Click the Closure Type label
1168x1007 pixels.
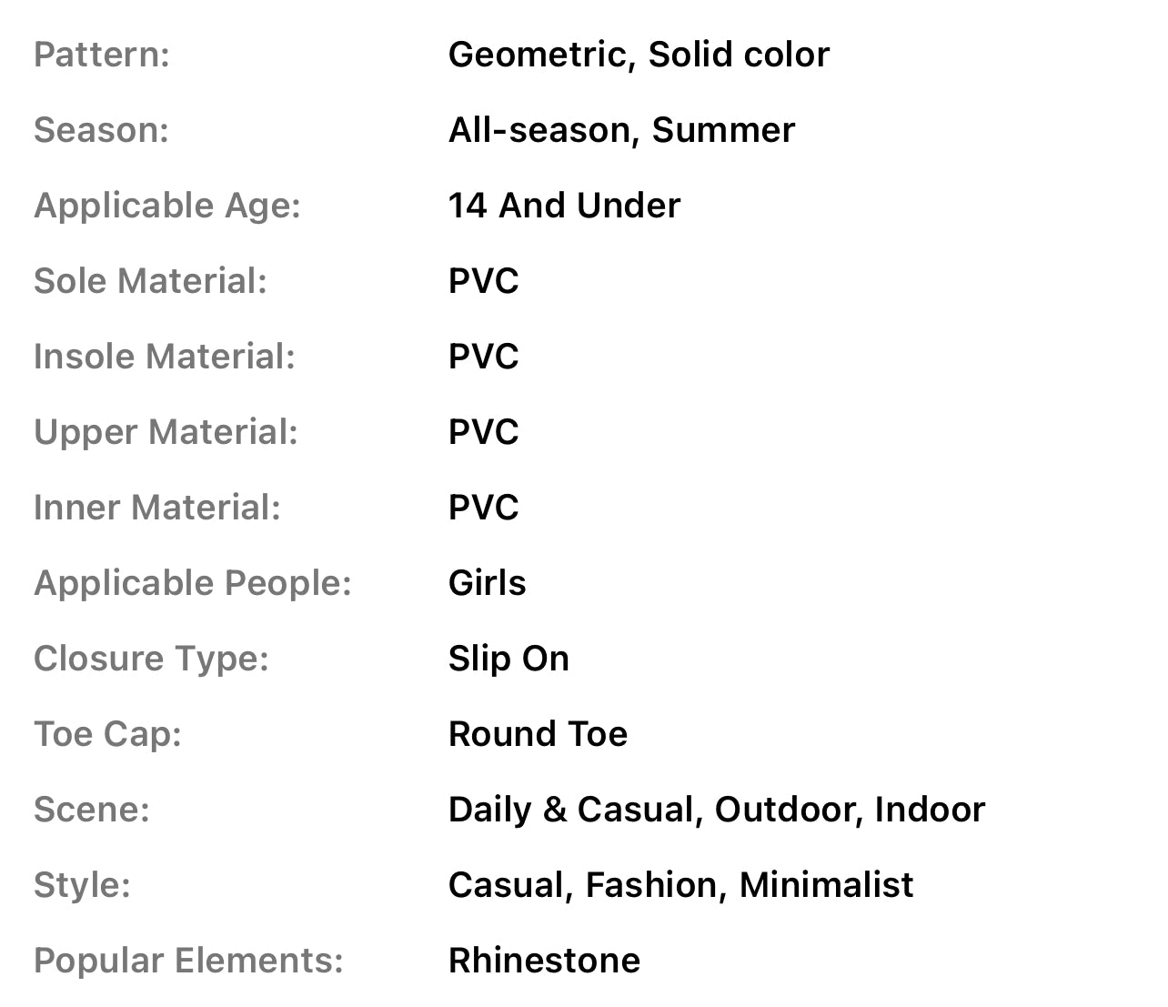click(151, 659)
